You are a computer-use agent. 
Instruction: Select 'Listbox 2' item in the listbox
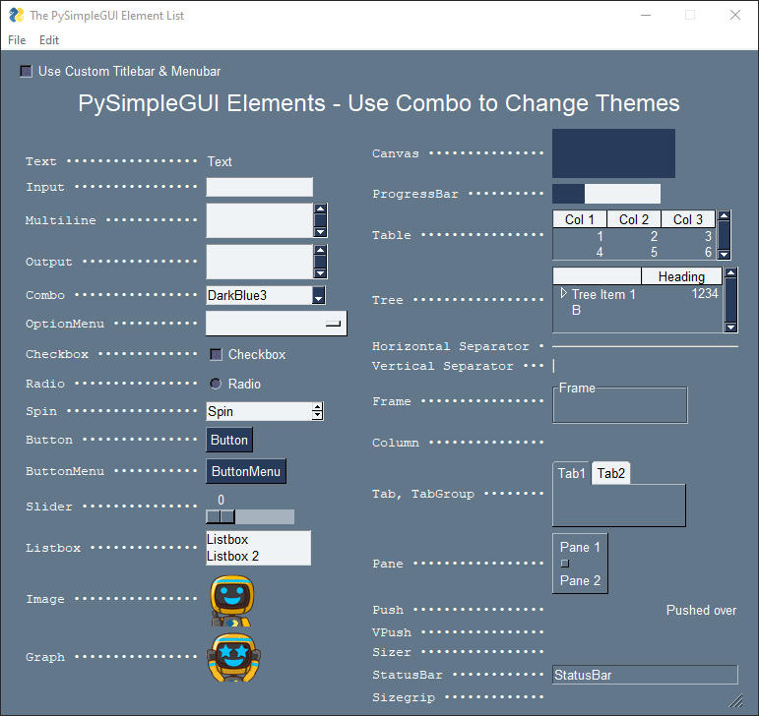258,556
